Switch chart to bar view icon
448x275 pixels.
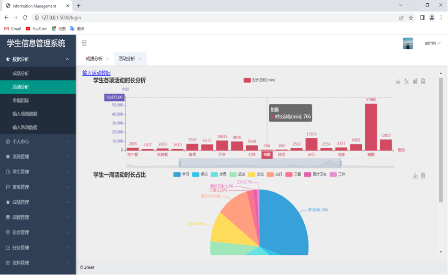415,82
